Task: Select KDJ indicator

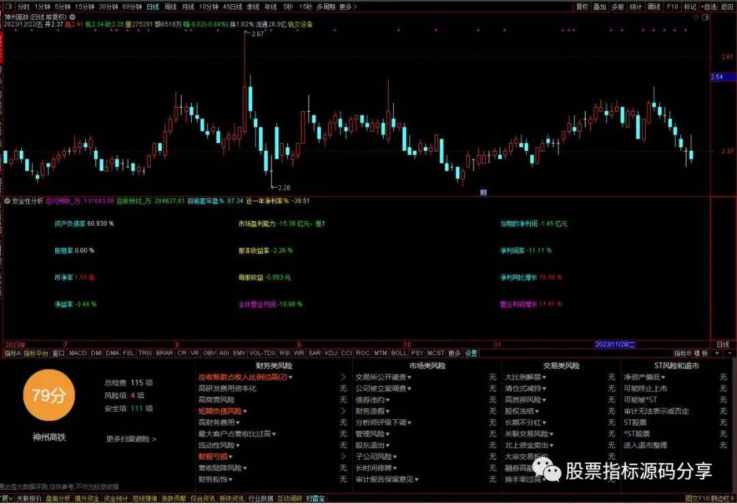Action: [x=331, y=353]
